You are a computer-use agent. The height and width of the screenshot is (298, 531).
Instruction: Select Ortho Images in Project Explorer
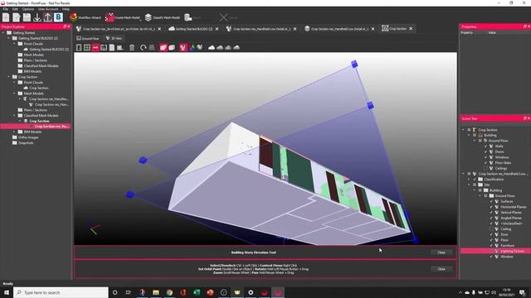point(28,137)
